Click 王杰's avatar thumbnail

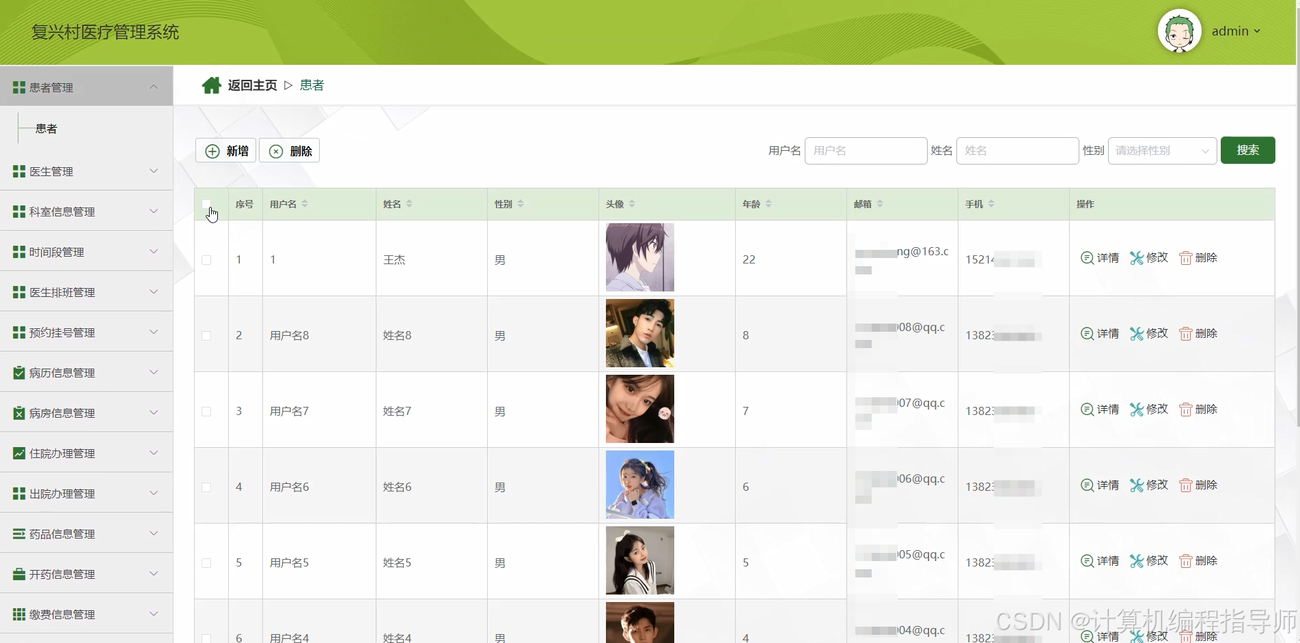coord(640,257)
